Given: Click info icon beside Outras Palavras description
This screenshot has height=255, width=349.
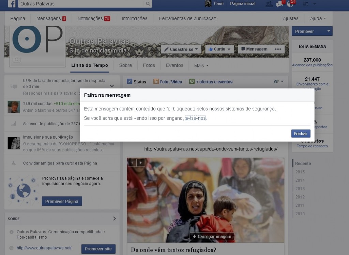Looking at the screenshot, I should click(x=11, y=232).
